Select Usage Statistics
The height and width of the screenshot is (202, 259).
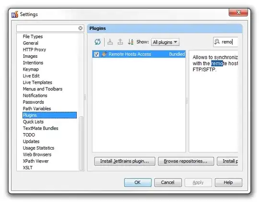(x=38, y=148)
